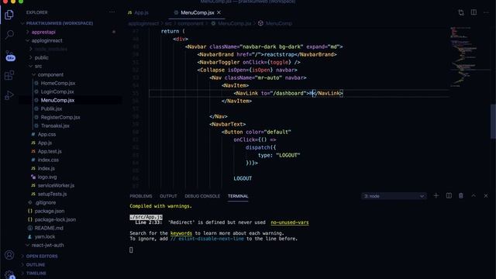
Task: Collapse the component folder
Action: tap(50, 74)
